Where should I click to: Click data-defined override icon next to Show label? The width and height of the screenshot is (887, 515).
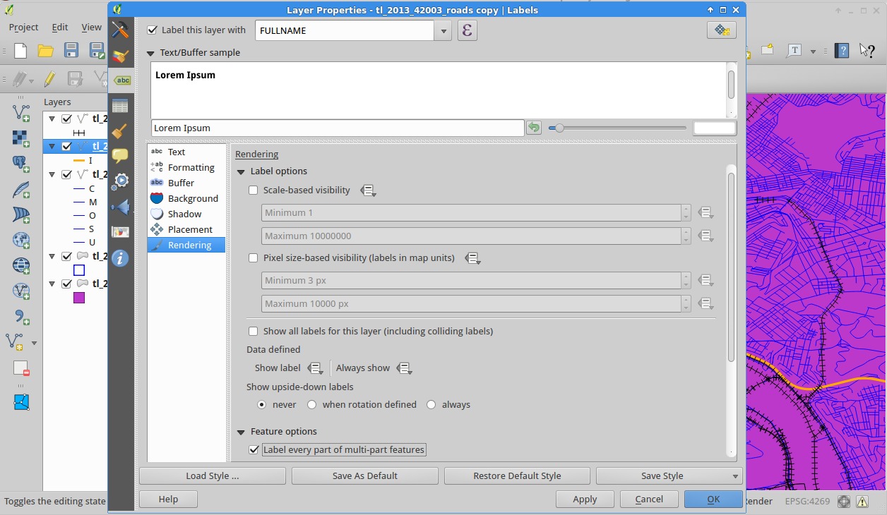[x=316, y=368]
